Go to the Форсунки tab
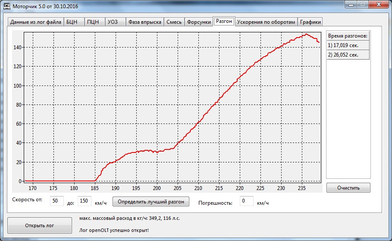The height and width of the screenshot is (241, 392). point(199,22)
